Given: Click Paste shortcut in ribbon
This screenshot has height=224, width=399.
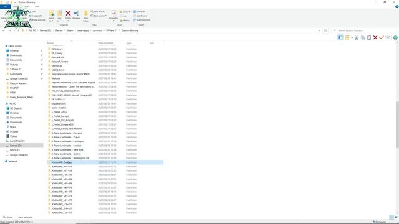Looking at the screenshot, I should (x=37, y=20).
